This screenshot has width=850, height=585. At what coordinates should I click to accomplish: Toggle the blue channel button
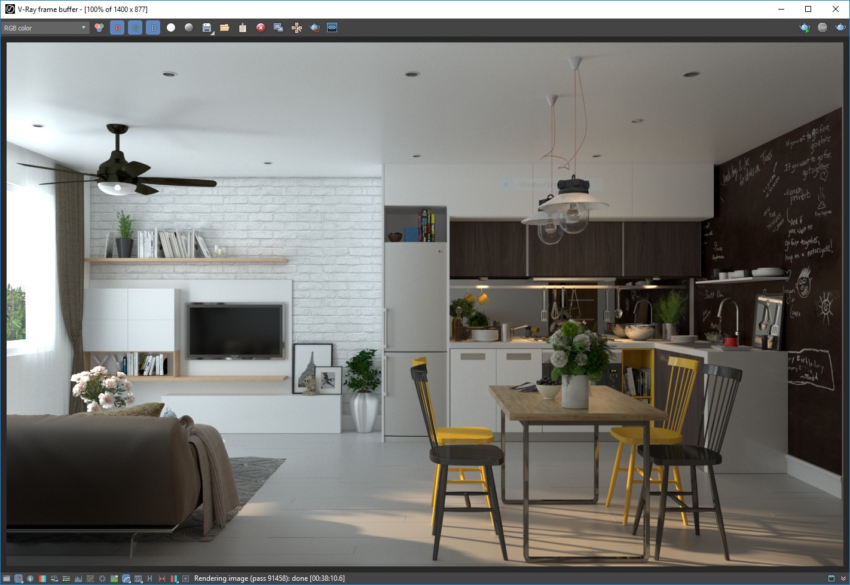point(153,27)
